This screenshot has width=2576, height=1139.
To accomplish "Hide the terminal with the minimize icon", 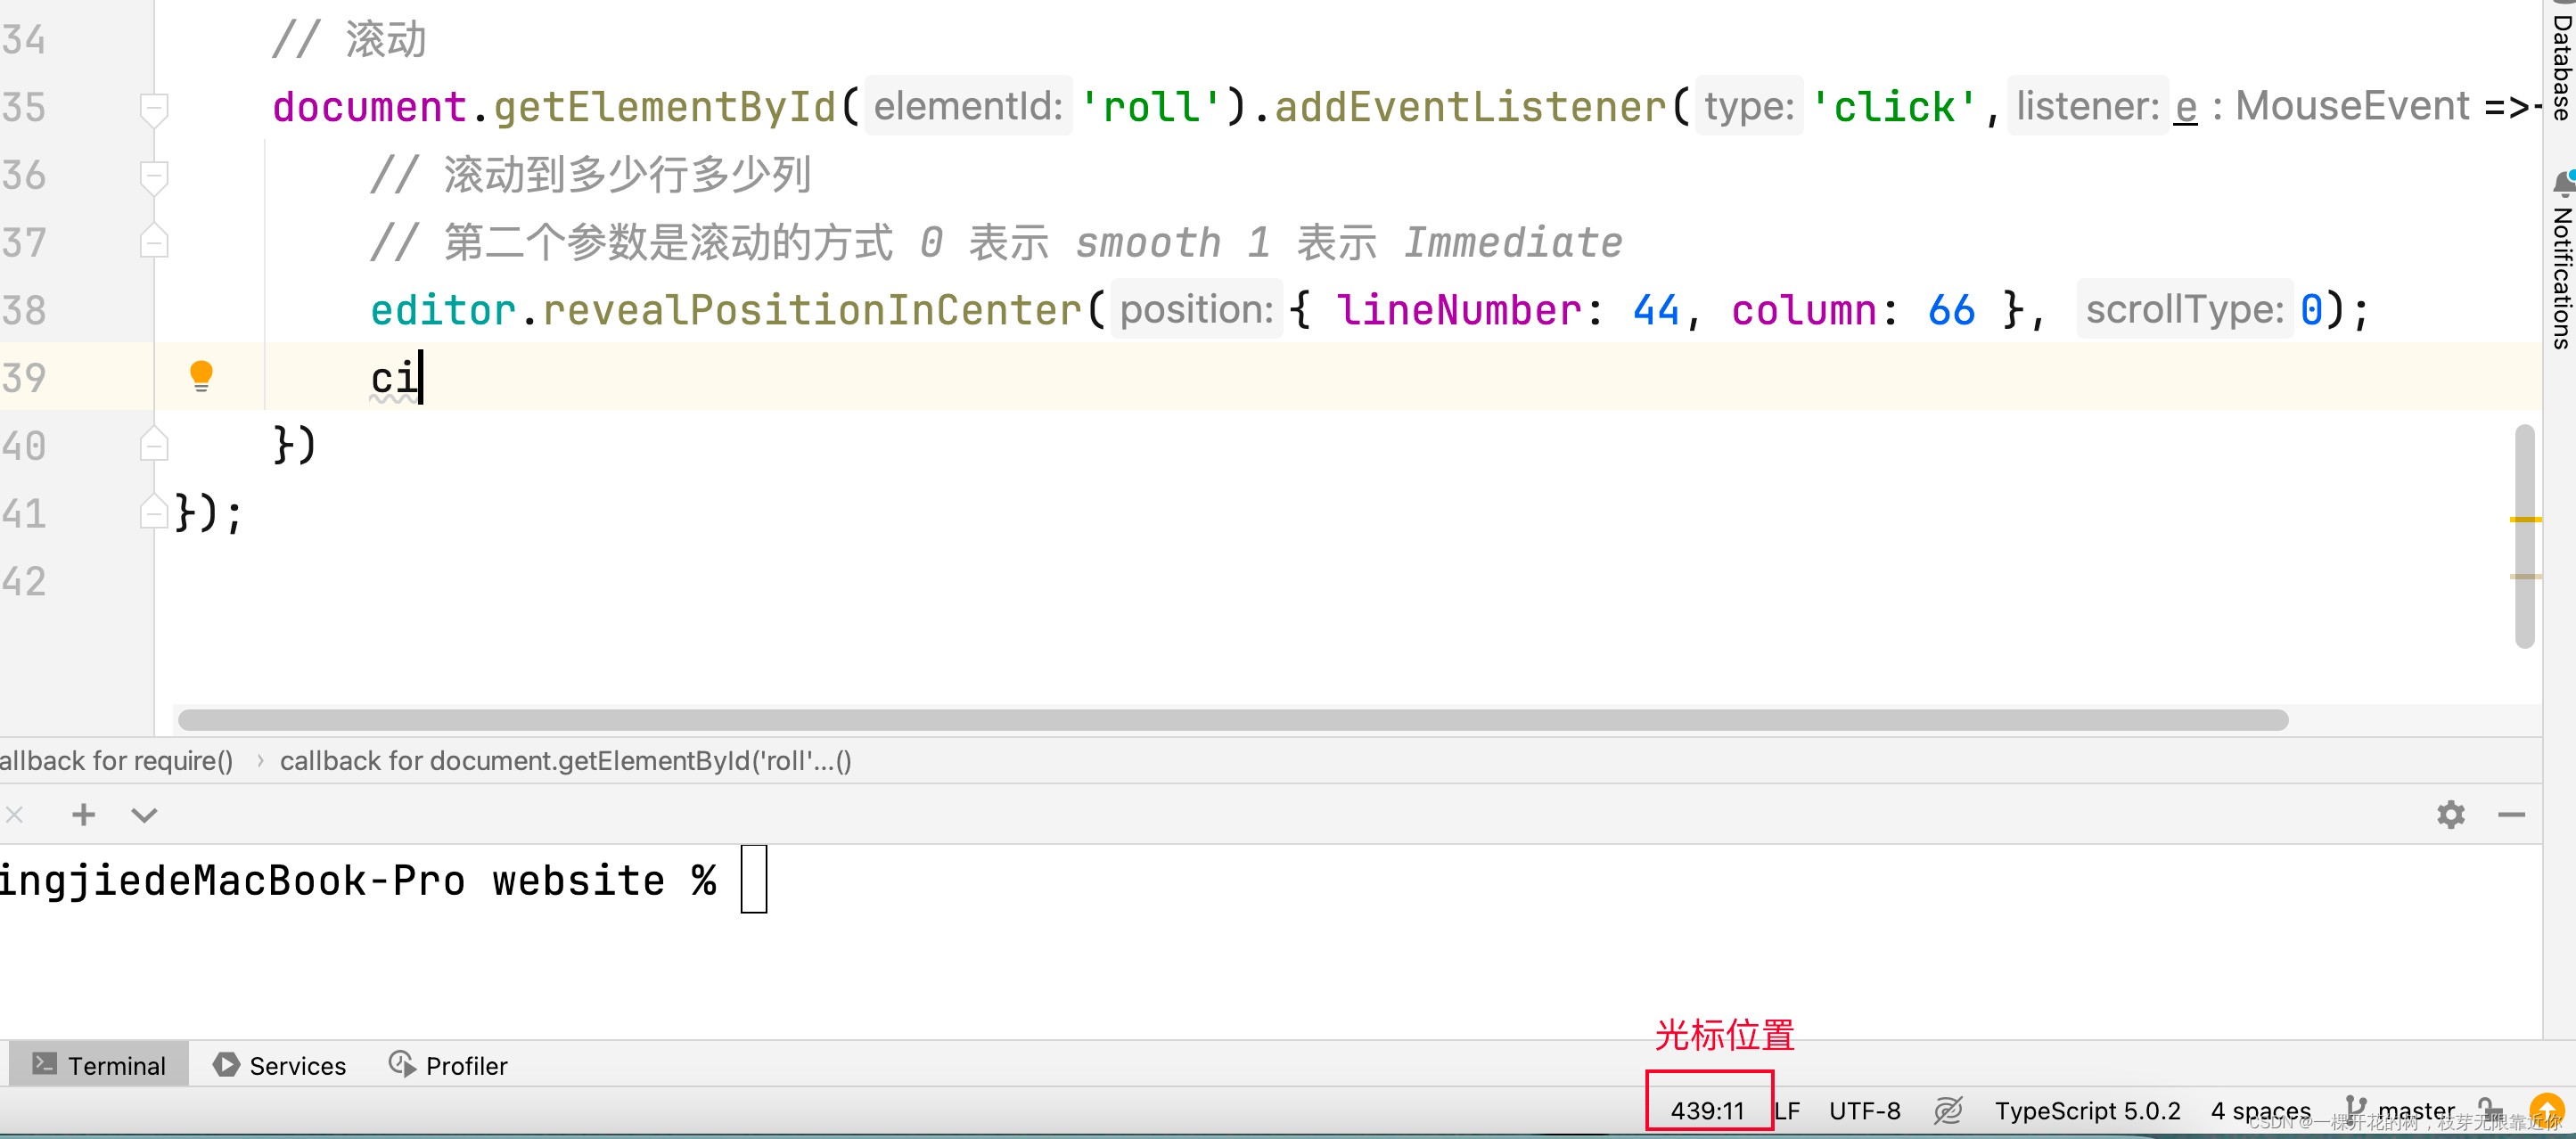I will [2515, 814].
